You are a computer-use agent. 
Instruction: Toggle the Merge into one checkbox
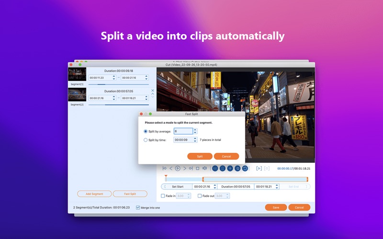(138, 207)
